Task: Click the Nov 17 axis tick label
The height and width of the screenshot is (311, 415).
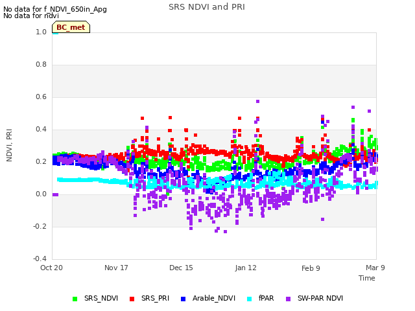Action: (116, 268)
